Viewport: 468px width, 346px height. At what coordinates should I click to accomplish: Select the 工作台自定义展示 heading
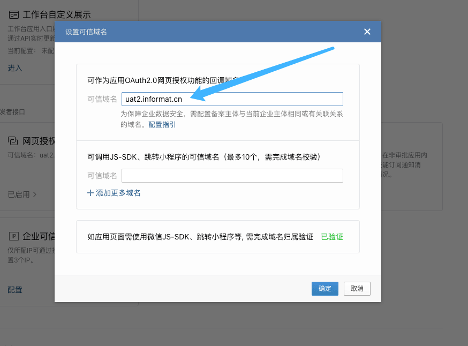tap(57, 14)
